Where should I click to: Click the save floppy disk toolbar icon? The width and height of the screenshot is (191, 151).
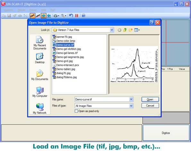(x=9, y=16)
